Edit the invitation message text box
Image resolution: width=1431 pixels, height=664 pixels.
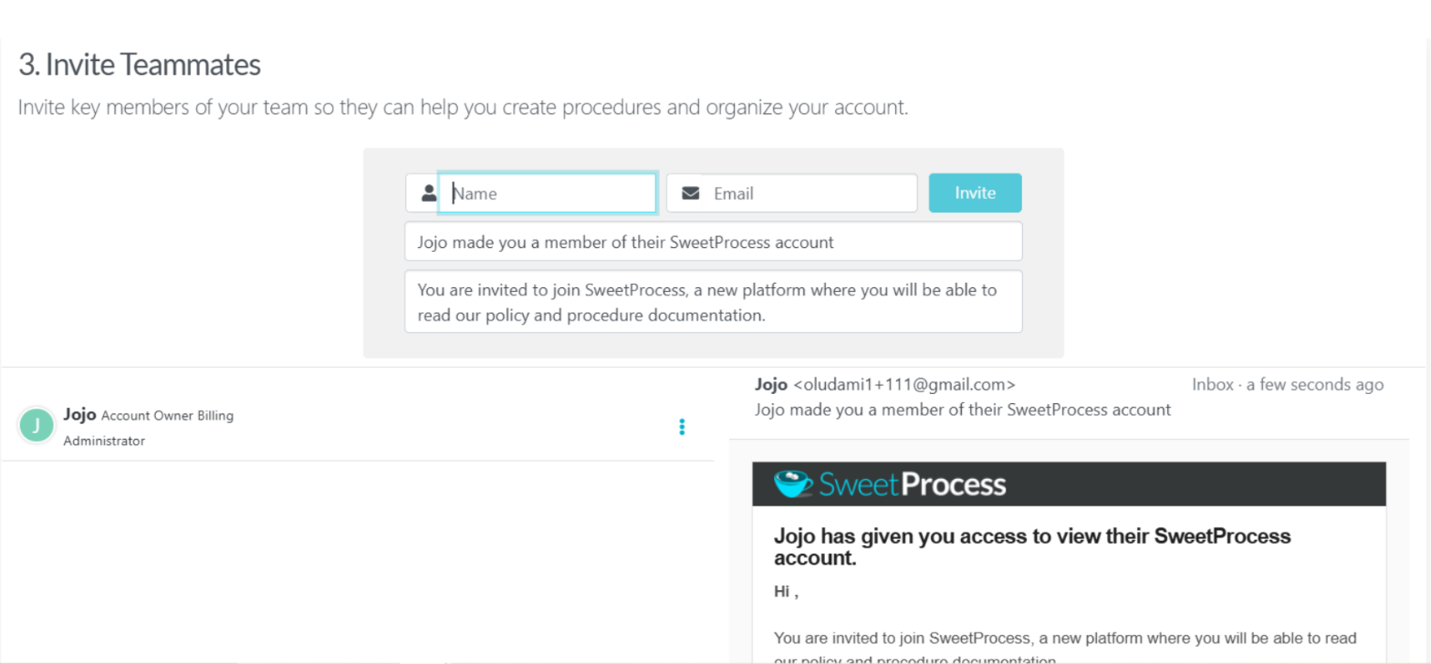[714, 301]
